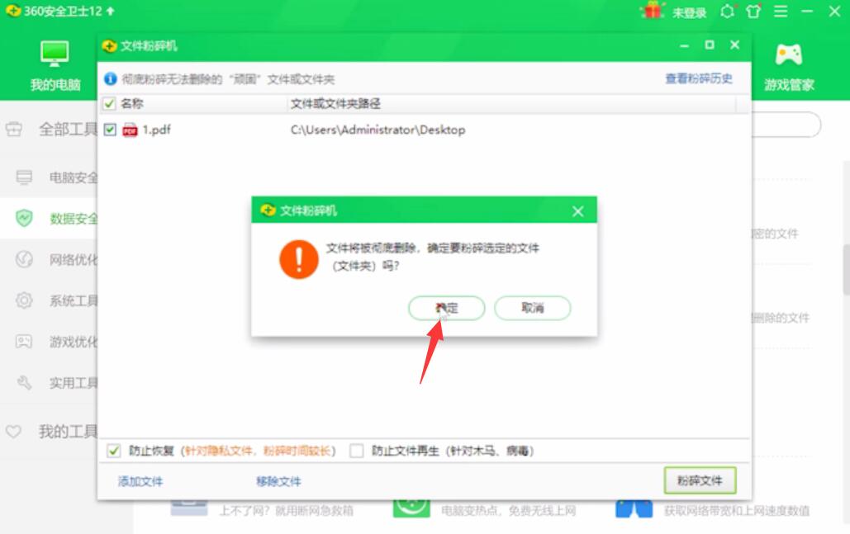This screenshot has height=534, width=850.
Task: Open the notification bell icon
Action: (x=728, y=12)
